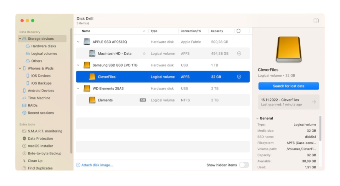
Task: Collapse the APPLE SSD AP0512Q disk row
Action: point(78,42)
